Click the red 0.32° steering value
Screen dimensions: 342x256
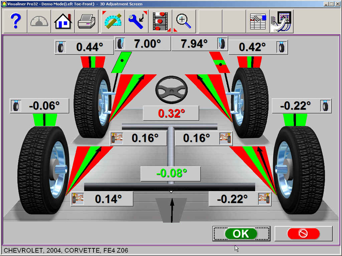tap(171, 114)
